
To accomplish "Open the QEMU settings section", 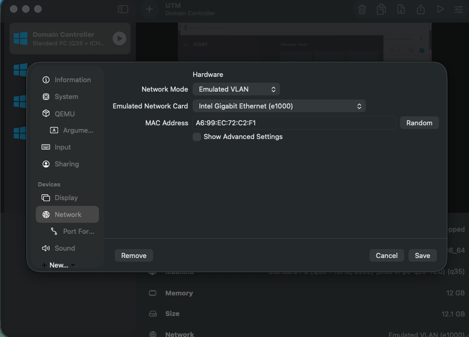I will point(65,113).
